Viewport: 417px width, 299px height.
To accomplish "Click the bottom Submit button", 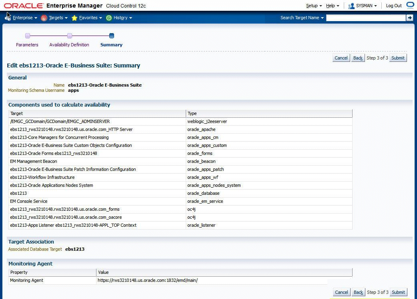I will click(x=398, y=292).
